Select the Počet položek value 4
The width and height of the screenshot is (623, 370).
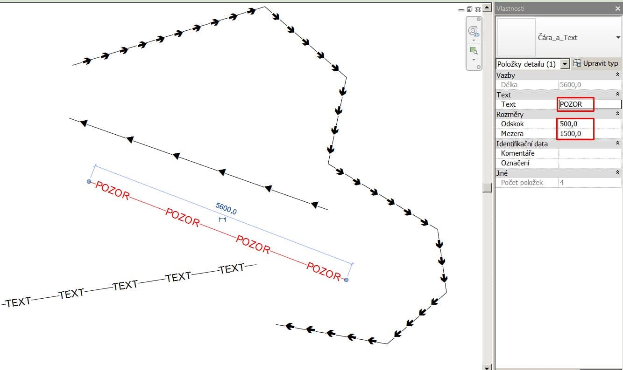pos(590,183)
